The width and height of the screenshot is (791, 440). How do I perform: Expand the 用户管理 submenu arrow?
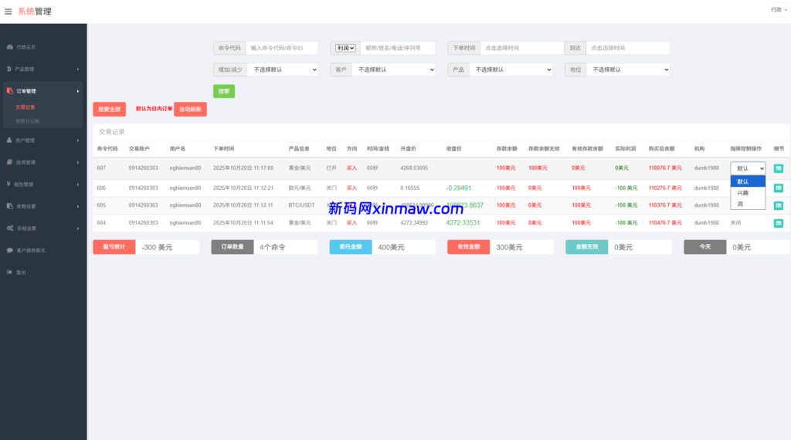coord(78,140)
